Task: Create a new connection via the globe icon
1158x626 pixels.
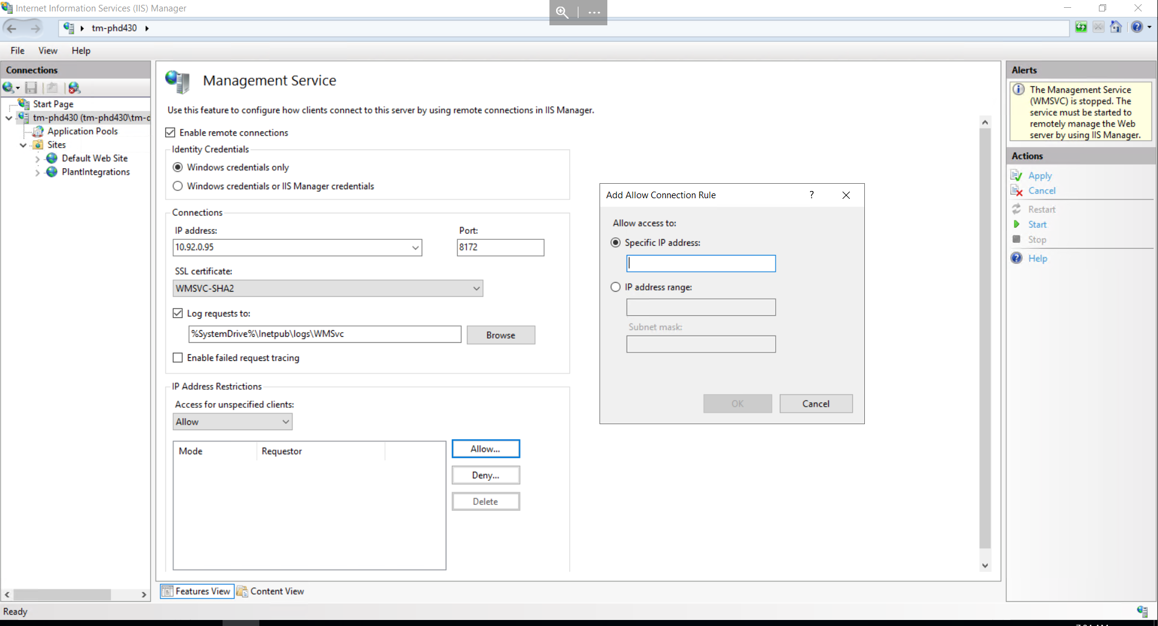Action: click(8, 88)
